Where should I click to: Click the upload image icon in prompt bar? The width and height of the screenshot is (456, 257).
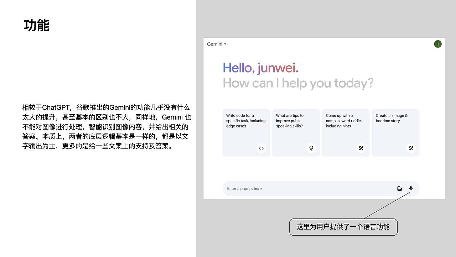pos(399,188)
